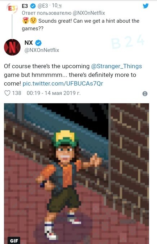Click the E3 account name
The width and height of the screenshot is (157, 244).
pos(25,6)
